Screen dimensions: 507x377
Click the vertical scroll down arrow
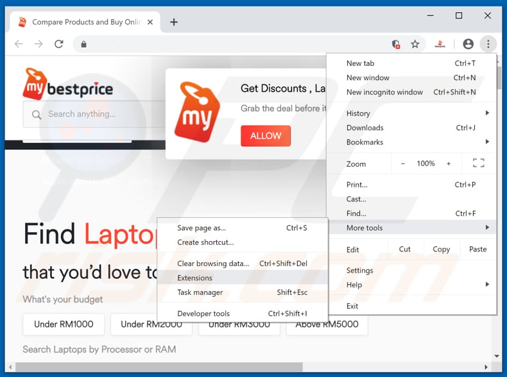tap(497, 356)
